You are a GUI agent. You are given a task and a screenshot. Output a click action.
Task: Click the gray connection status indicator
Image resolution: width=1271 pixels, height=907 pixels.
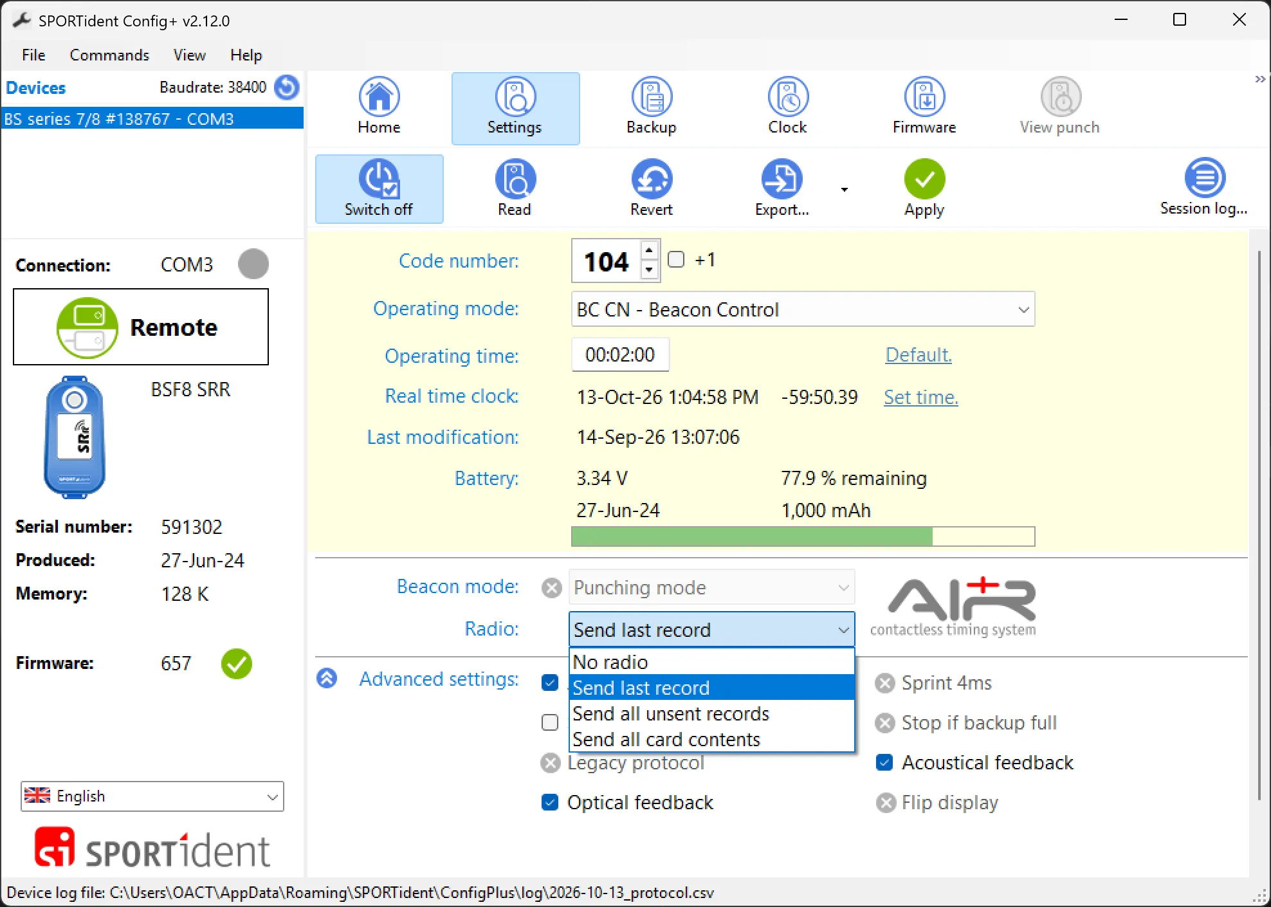tap(253, 264)
